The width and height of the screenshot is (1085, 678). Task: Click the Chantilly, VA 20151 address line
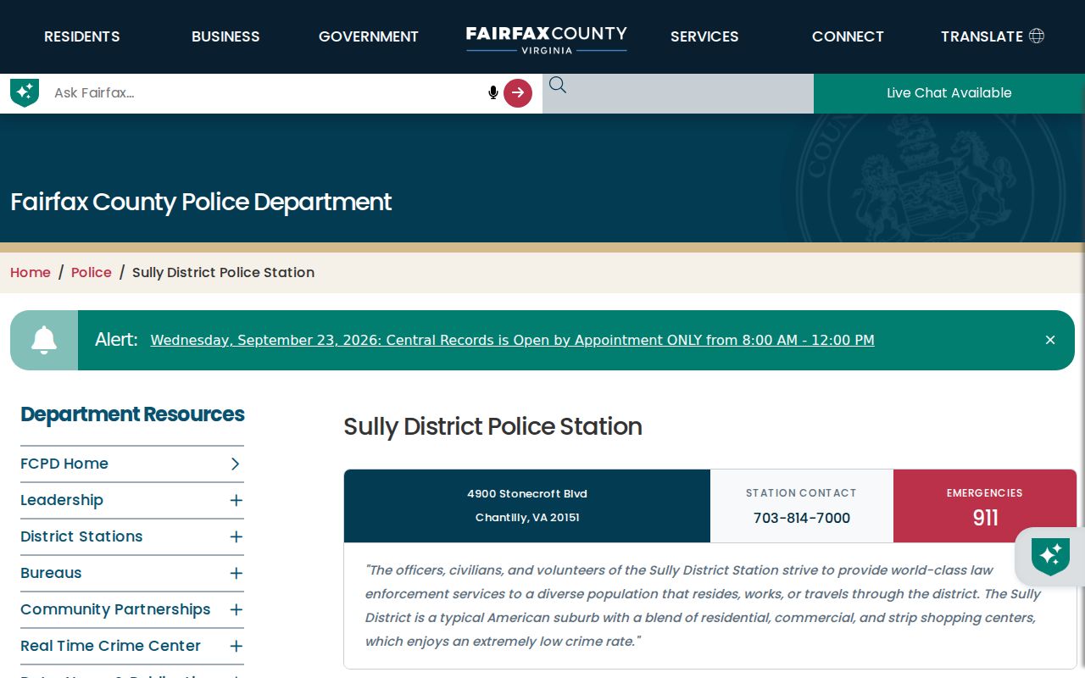click(527, 517)
